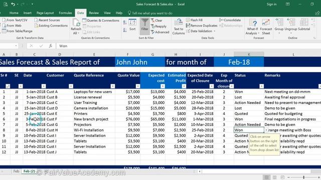This screenshot has width=321, height=180.
Task: Click Sign in link
Action: pos(271,4)
